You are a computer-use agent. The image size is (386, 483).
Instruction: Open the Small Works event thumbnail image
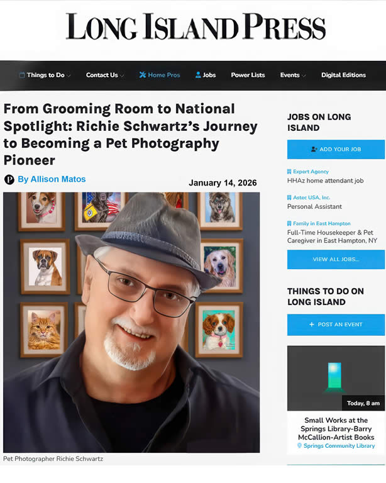pyautogui.click(x=336, y=378)
